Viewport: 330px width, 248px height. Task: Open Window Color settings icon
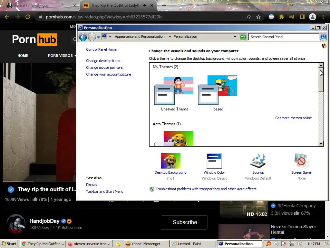coord(214,161)
